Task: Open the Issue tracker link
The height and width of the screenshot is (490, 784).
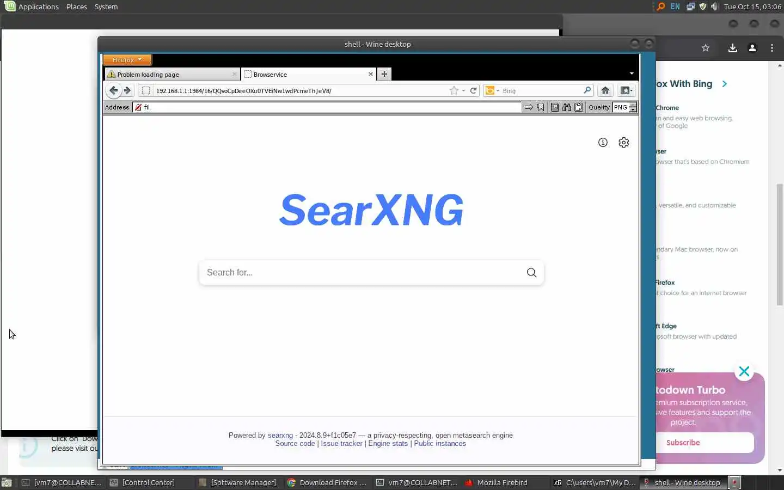Action: click(x=341, y=444)
